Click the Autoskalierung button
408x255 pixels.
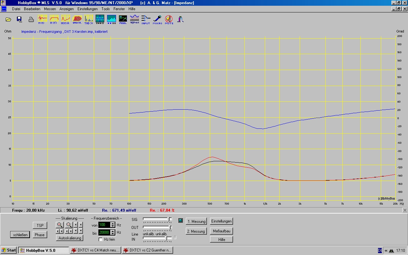[x=70, y=238]
